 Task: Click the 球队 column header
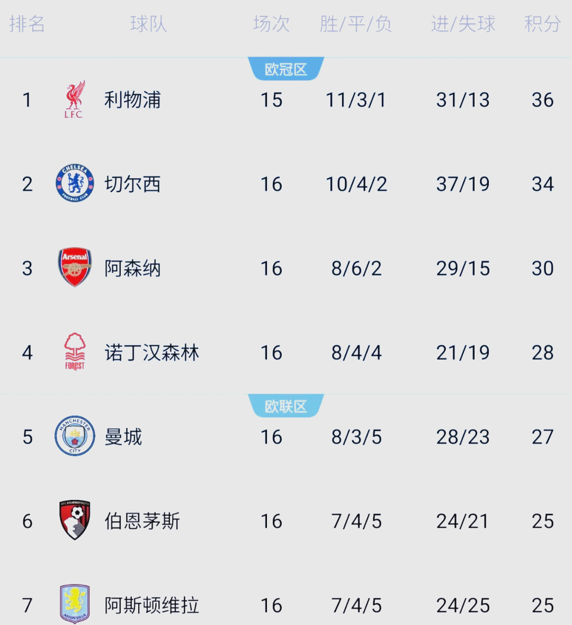click(x=148, y=24)
